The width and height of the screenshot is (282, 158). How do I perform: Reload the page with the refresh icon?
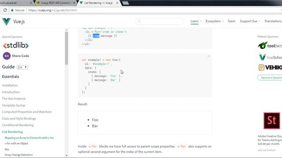pyautogui.click(x=5, y=10)
